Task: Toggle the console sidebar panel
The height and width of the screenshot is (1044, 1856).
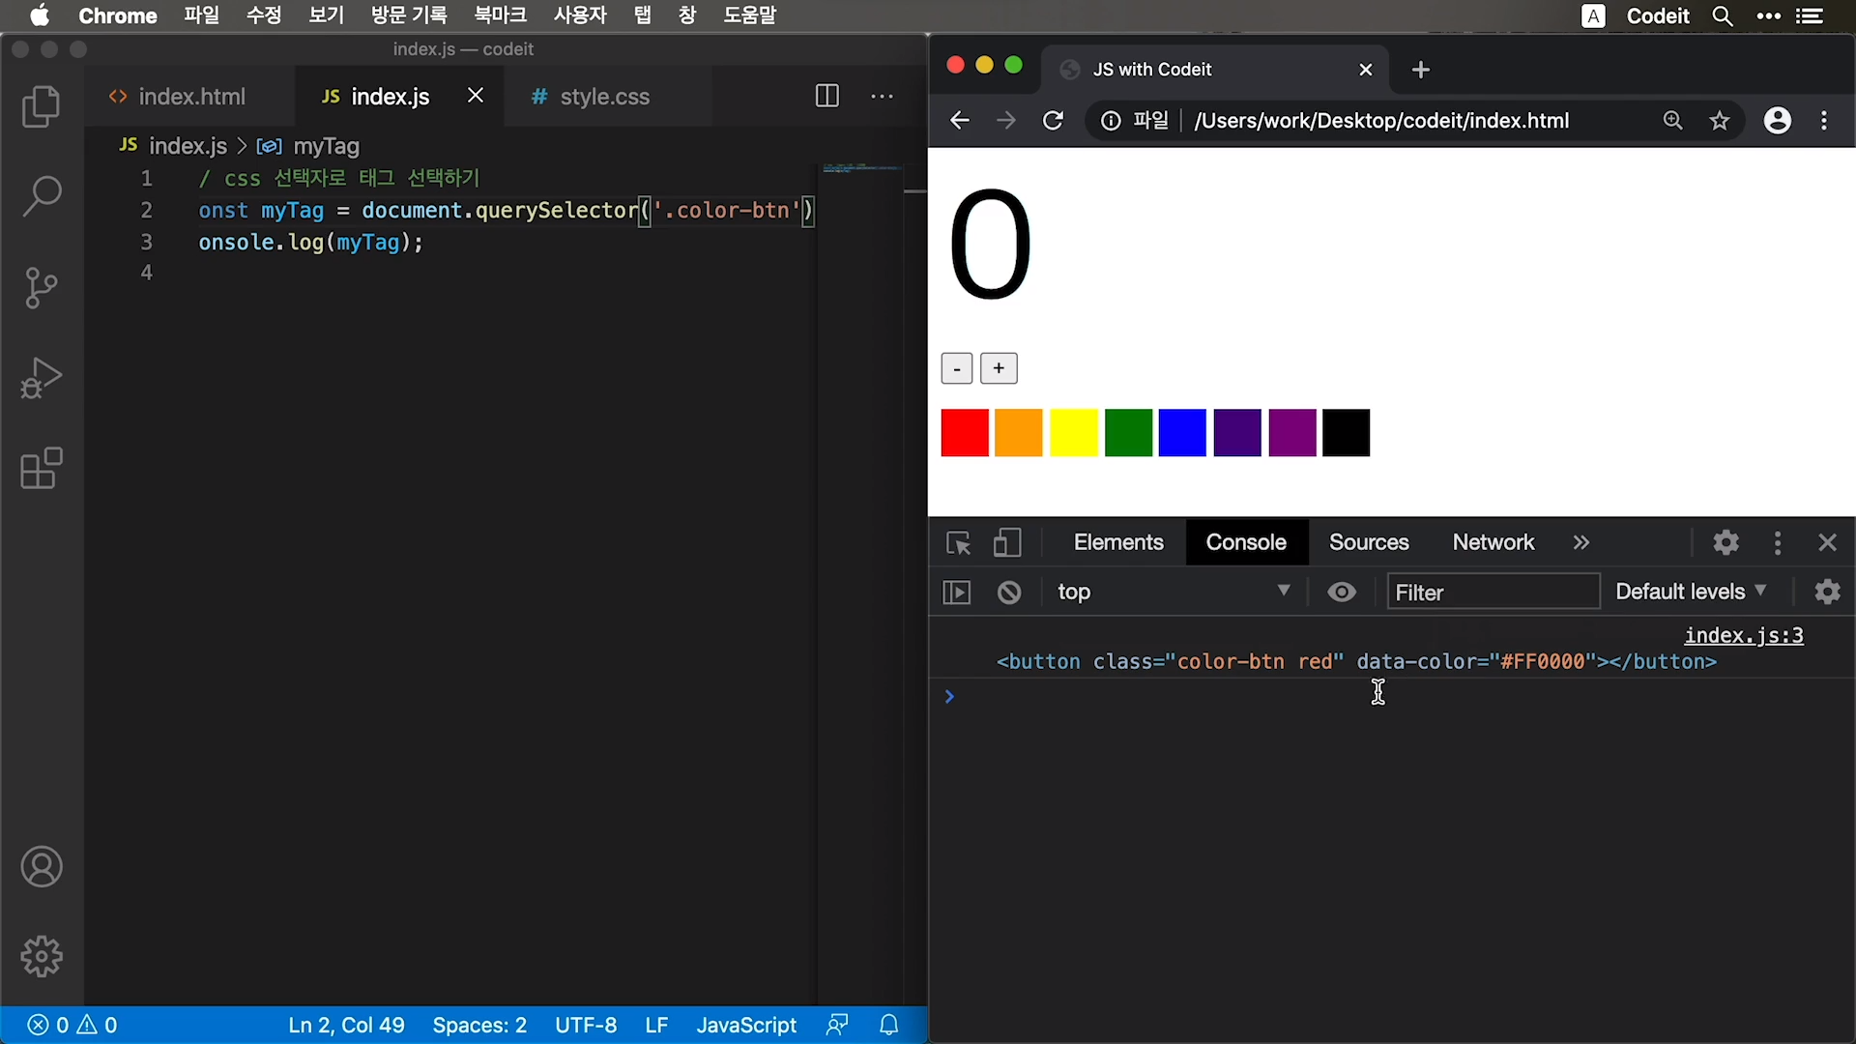Action: [956, 593]
